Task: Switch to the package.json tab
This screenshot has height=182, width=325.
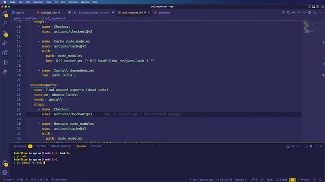Action: tap(49, 13)
